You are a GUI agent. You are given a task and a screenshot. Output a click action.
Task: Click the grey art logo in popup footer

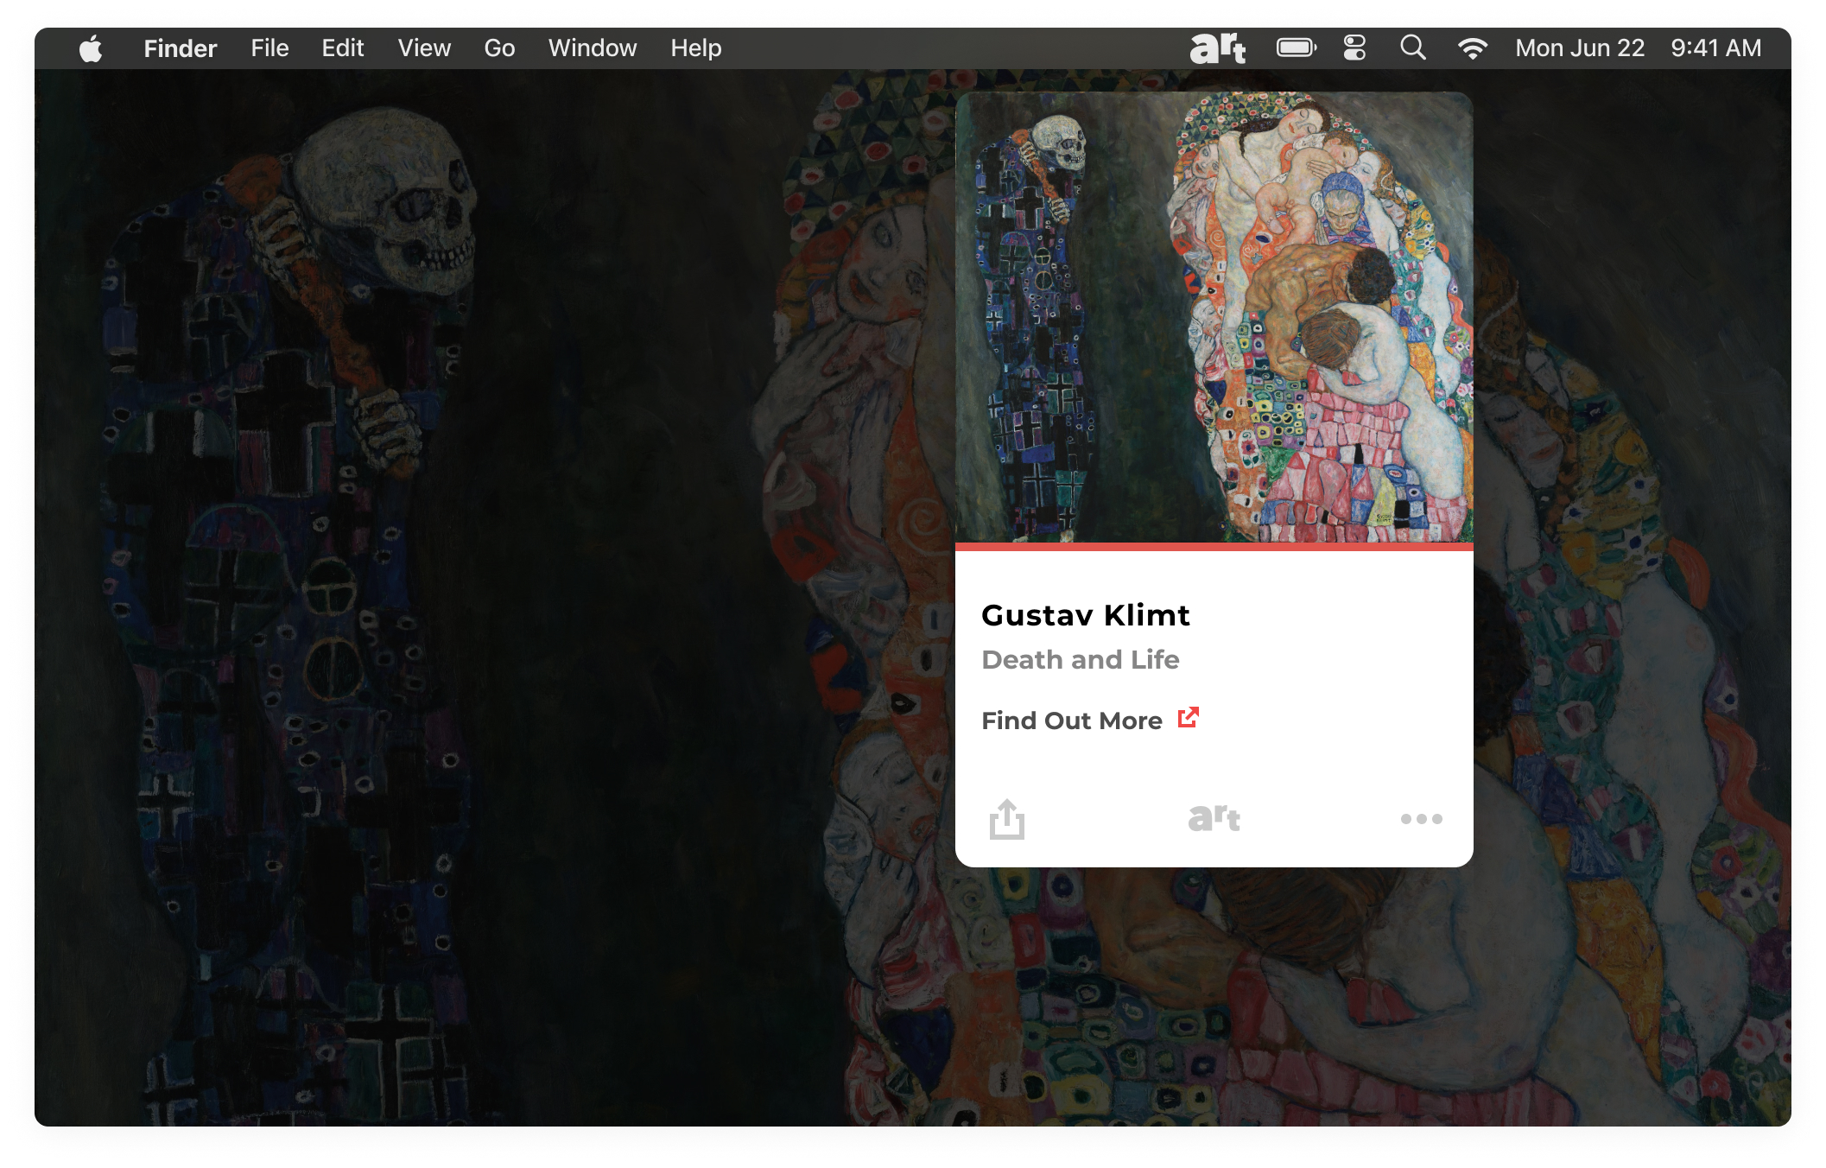(x=1214, y=817)
